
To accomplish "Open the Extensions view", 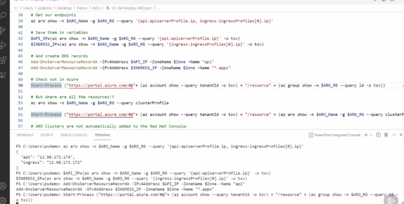I will coord(3,60).
